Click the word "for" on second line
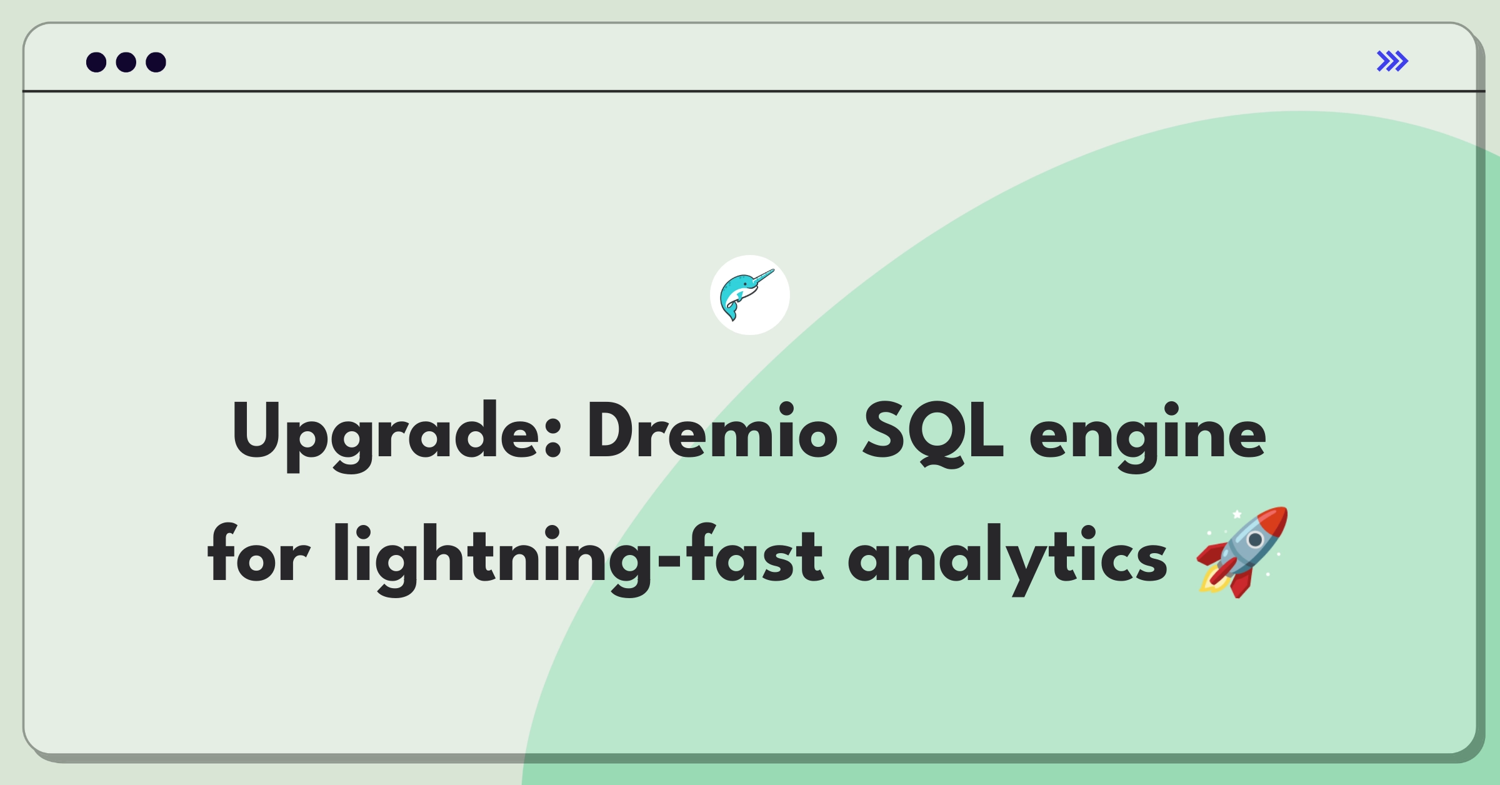This screenshot has width=1500, height=785. click(259, 554)
